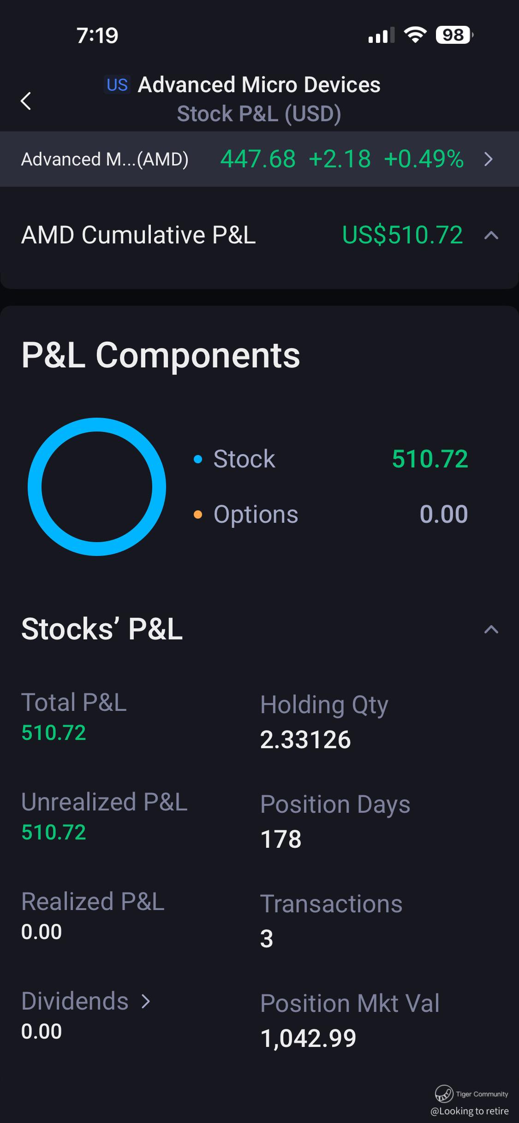Tap the US market badge

coord(117,85)
